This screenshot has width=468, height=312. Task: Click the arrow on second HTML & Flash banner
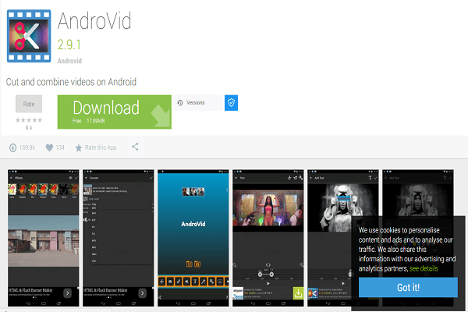point(143,293)
